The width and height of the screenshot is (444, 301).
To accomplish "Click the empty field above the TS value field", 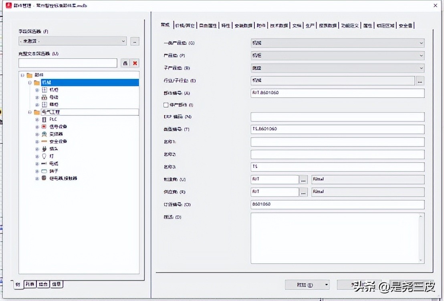I will [337, 155].
